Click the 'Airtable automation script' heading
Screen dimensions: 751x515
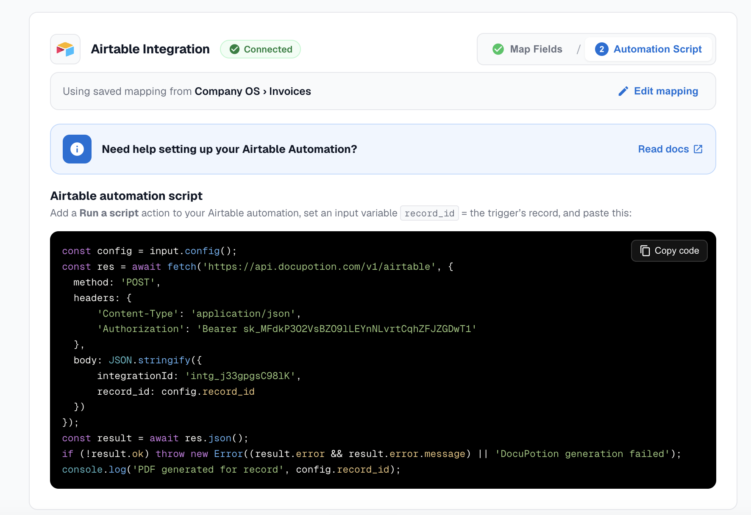126,196
